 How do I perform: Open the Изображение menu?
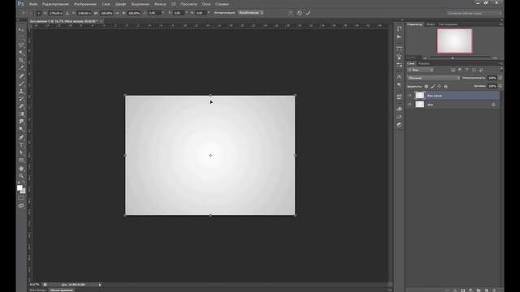(x=84, y=4)
